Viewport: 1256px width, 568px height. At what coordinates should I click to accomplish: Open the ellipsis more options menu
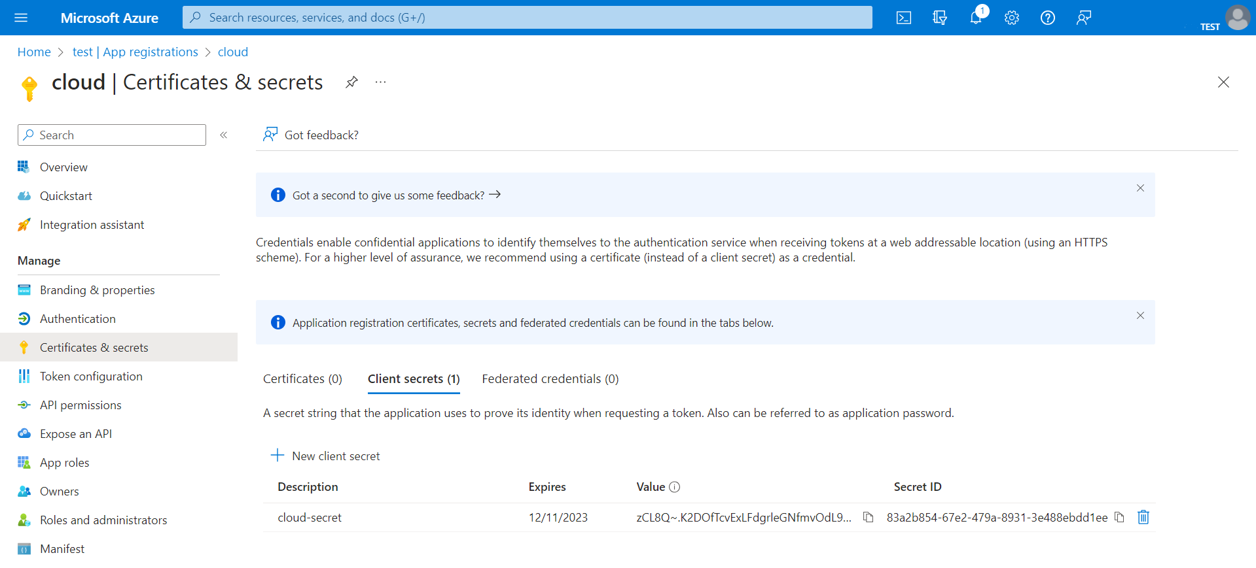tap(380, 82)
